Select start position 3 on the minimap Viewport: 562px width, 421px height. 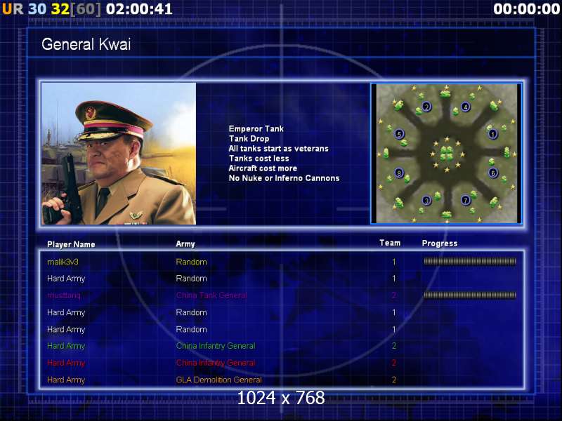tap(426, 200)
